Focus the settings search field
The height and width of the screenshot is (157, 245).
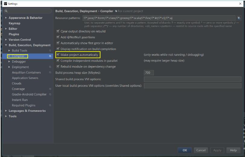click(x=28, y=11)
